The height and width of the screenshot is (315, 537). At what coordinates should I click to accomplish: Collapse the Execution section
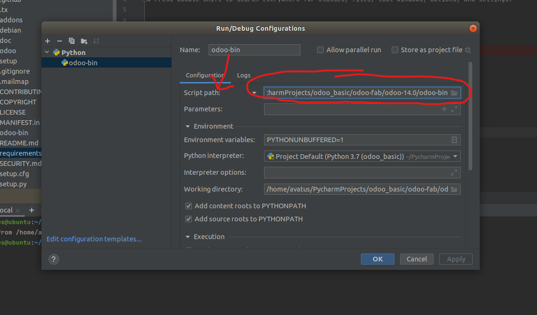point(188,237)
